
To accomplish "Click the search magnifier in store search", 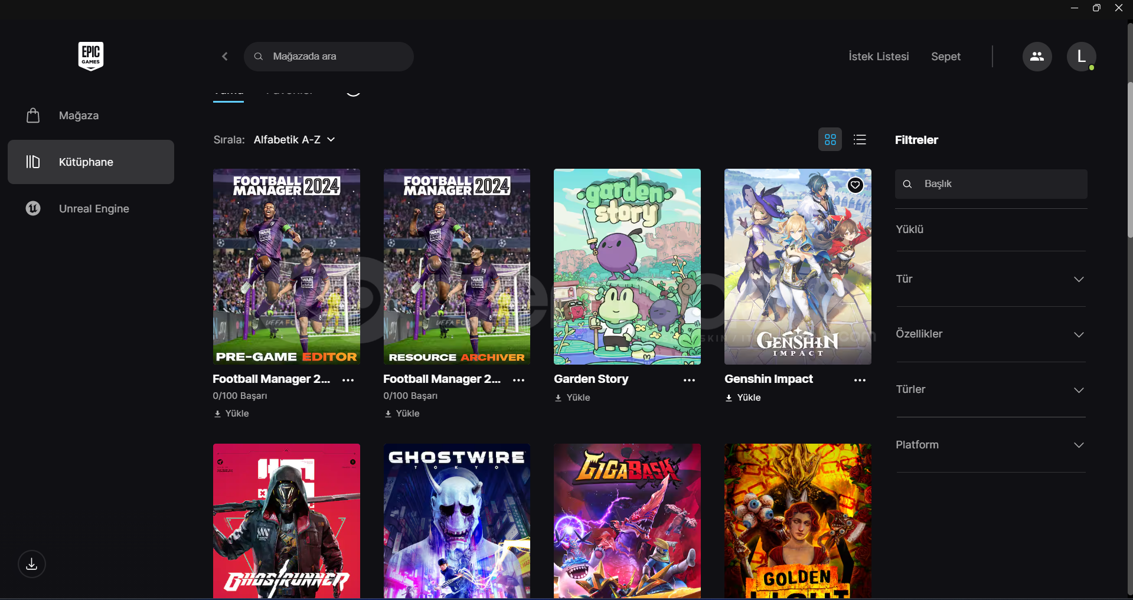I will [258, 57].
